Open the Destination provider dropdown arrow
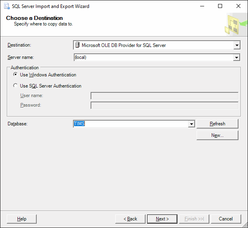248x228 pixels. coord(237,45)
